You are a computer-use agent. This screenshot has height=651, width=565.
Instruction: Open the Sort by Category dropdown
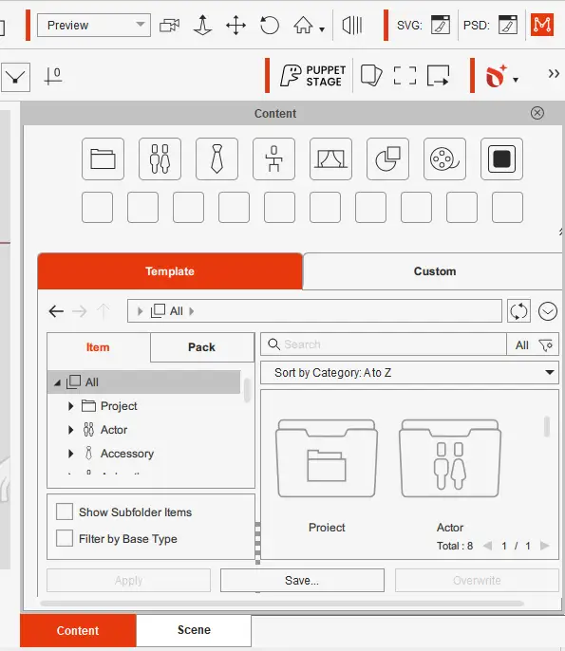(x=409, y=372)
